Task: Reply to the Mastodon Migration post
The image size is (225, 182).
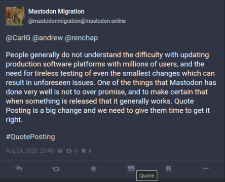Action: click(19, 168)
